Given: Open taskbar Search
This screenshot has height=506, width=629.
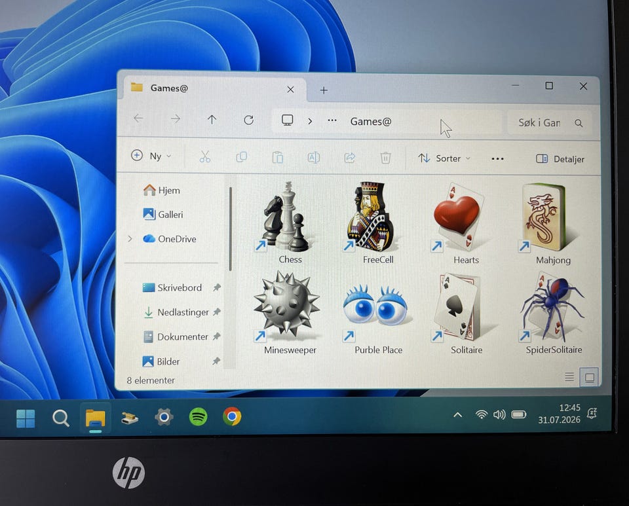Looking at the screenshot, I should [x=60, y=418].
